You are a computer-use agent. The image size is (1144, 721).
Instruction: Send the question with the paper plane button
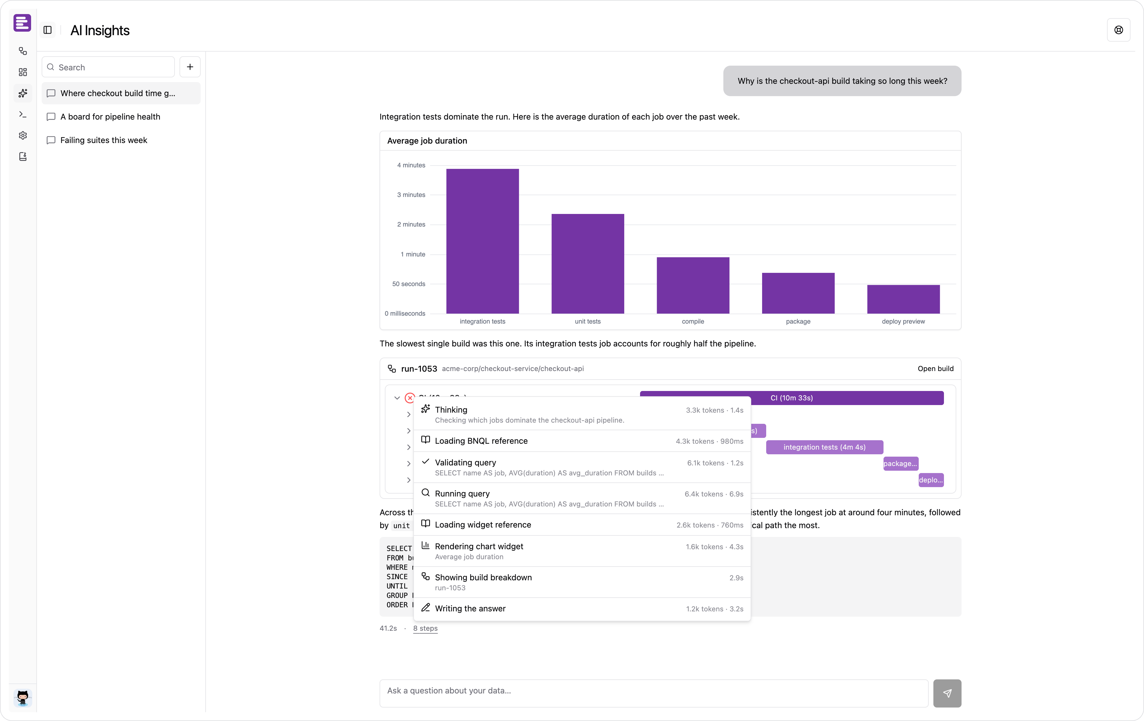[947, 693]
